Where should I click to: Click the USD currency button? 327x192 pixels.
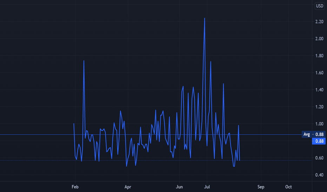point(320,6)
